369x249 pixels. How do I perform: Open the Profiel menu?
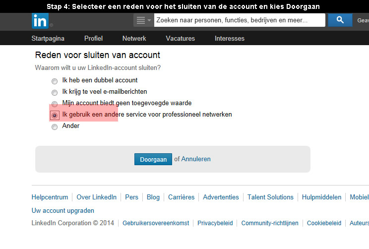click(93, 38)
